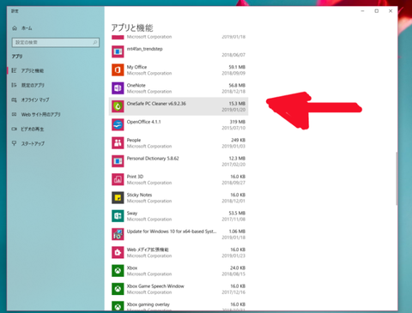Image resolution: width=412 pixels, height=313 pixels.
Task: Click the Sway app icon
Action: tap(118, 216)
